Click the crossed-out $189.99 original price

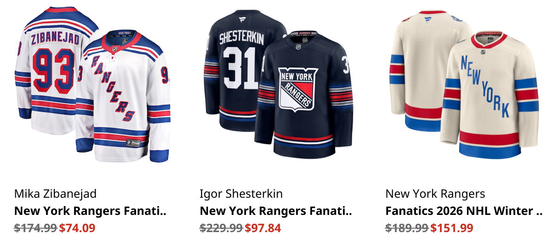(407, 228)
